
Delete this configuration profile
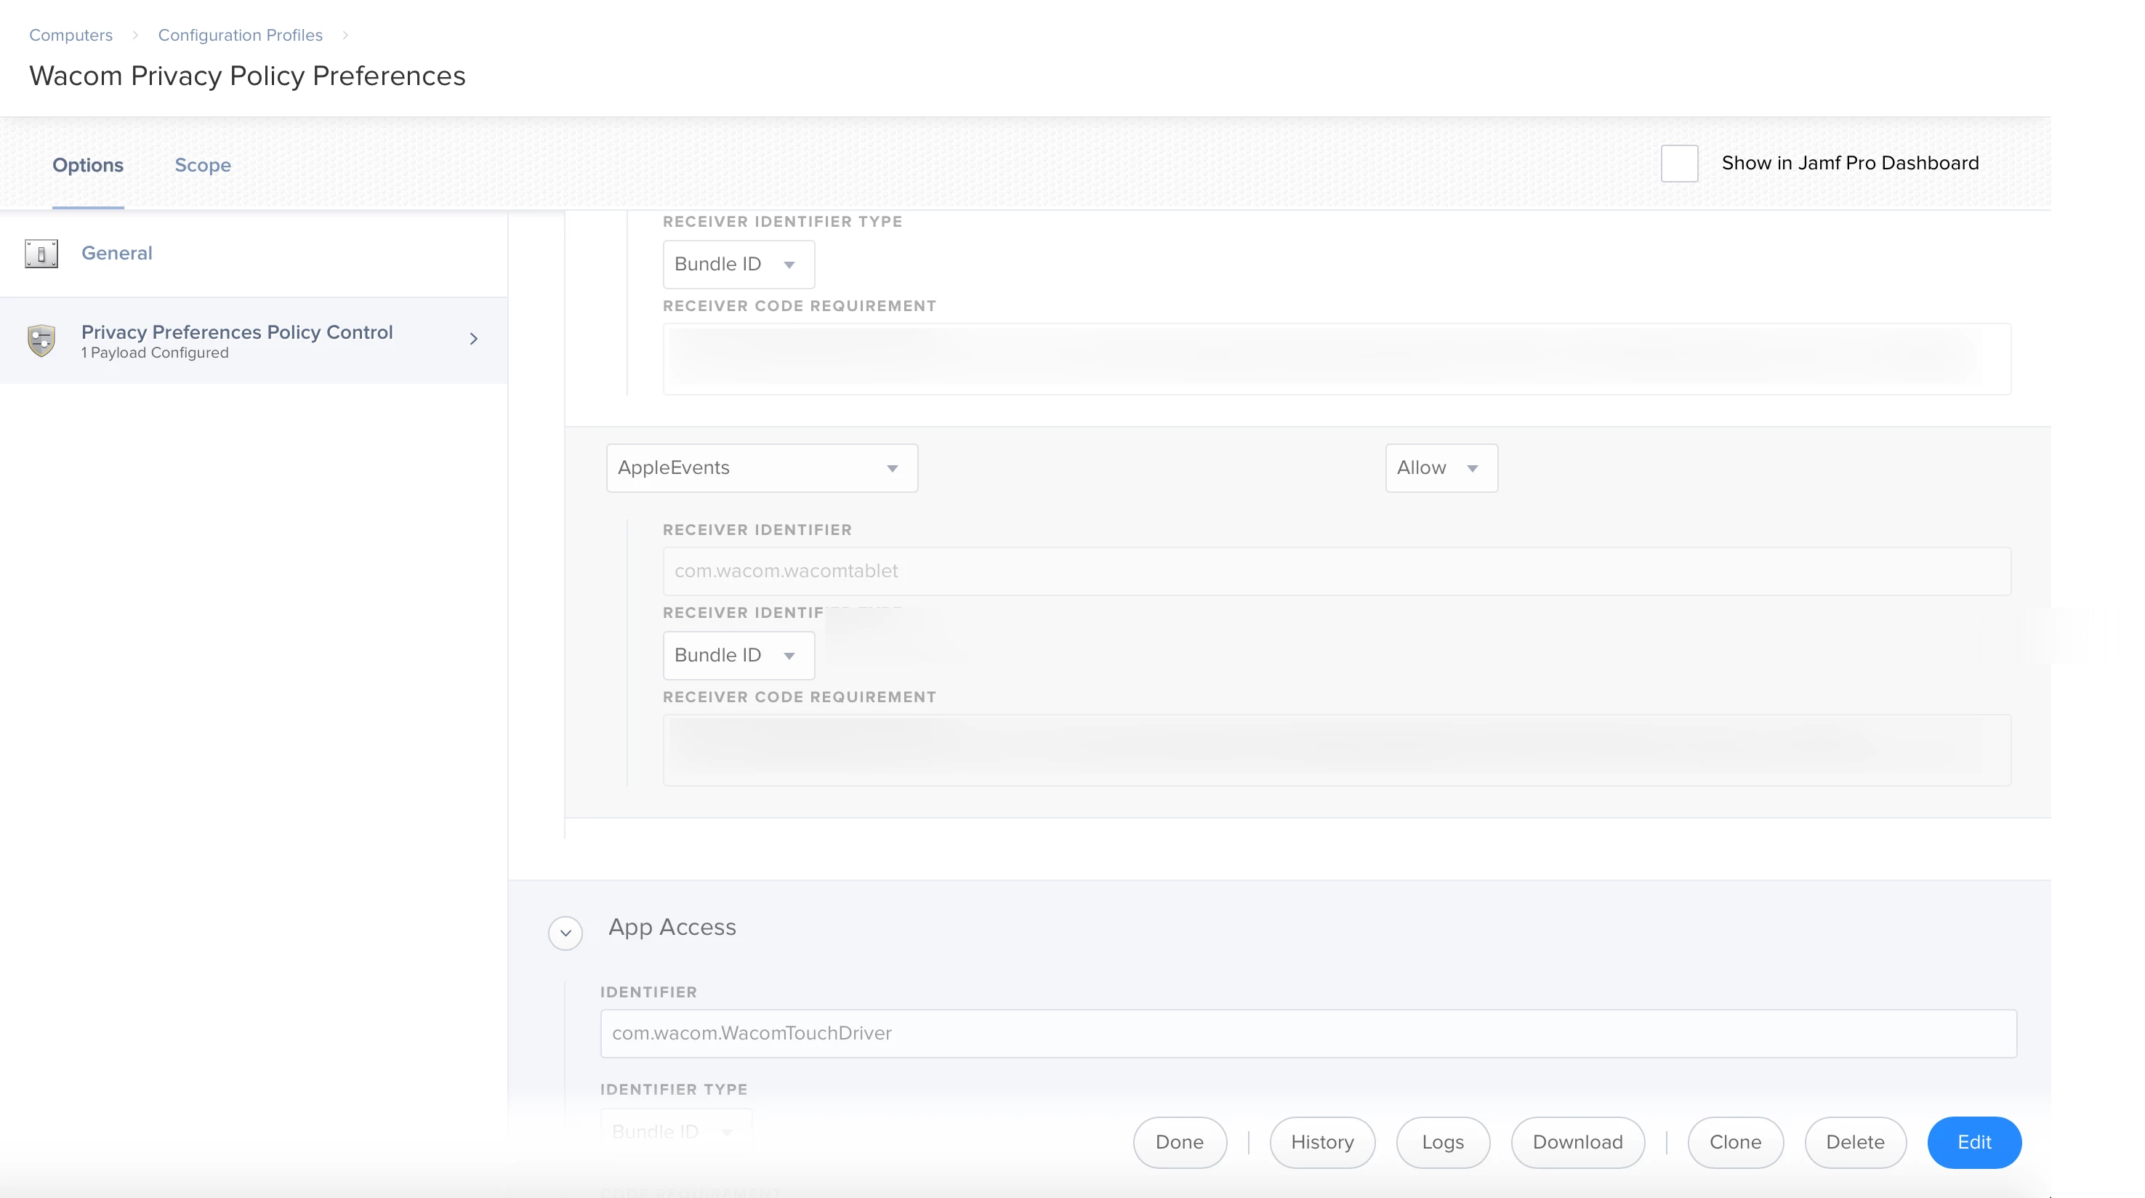(1855, 1142)
